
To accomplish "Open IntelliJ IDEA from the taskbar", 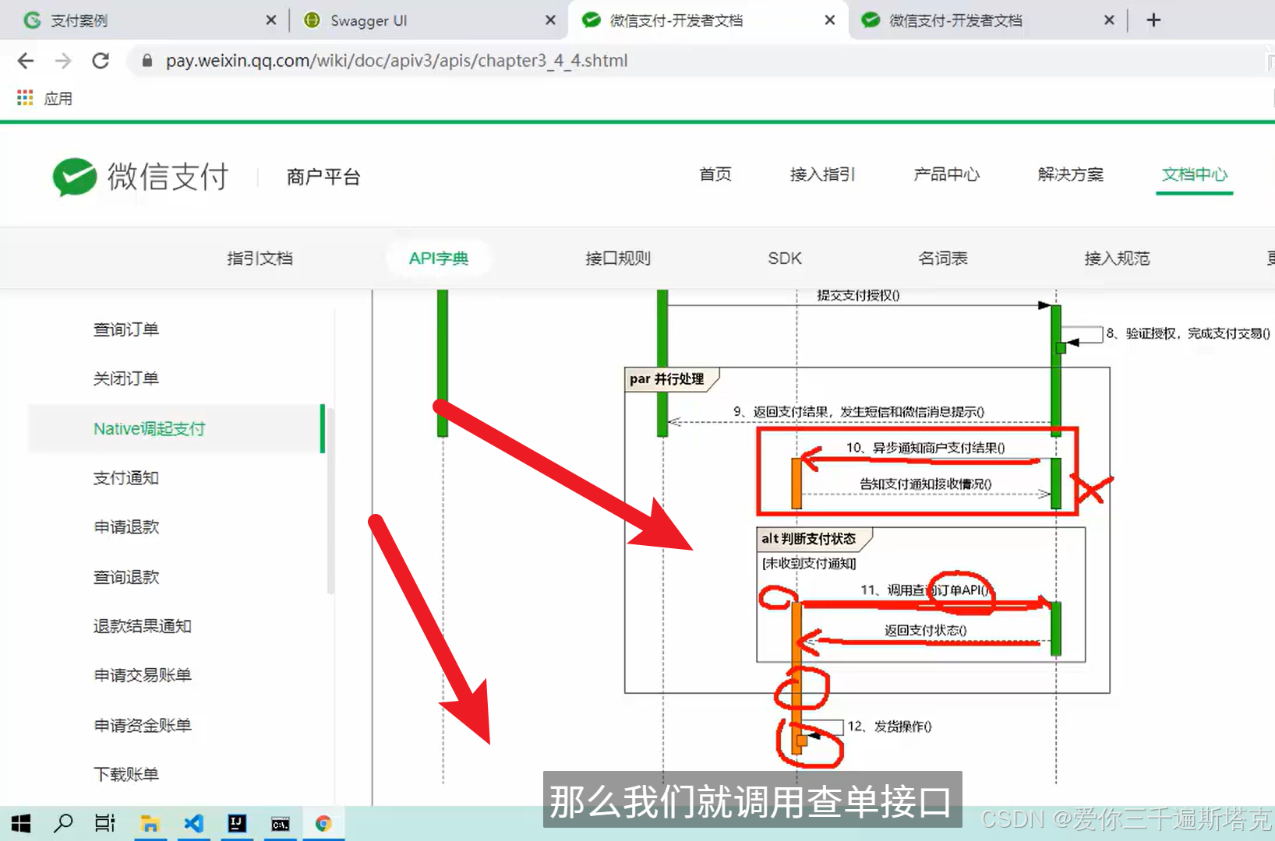I will [237, 823].
